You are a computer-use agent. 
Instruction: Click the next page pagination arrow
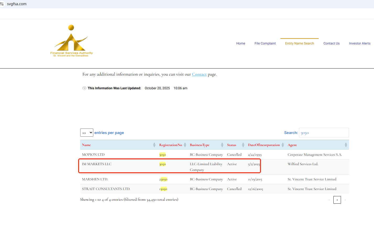pyautogui.click(x=345, y=200)
